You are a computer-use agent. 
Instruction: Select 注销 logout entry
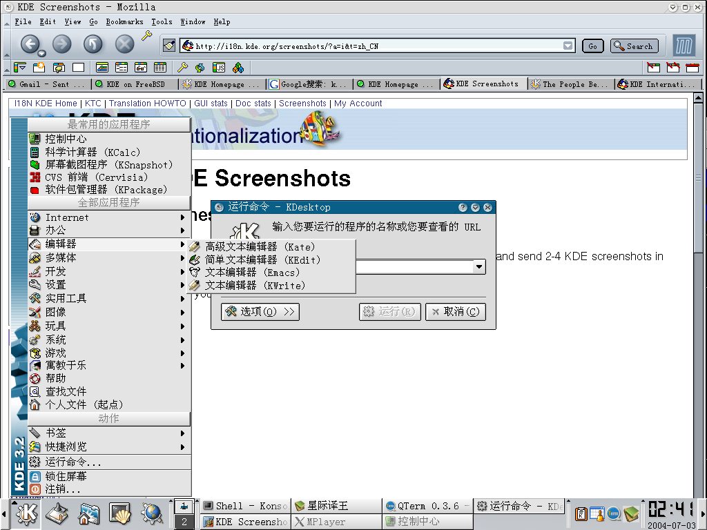click(x=109, y=489)
